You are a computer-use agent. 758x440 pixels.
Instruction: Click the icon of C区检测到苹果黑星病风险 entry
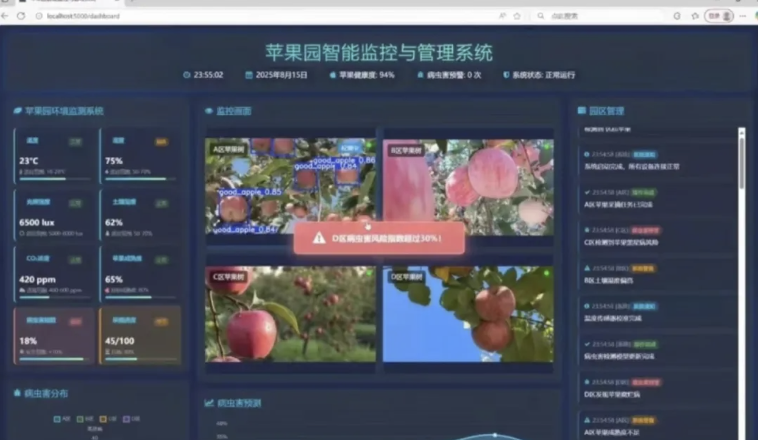point(587,230)
